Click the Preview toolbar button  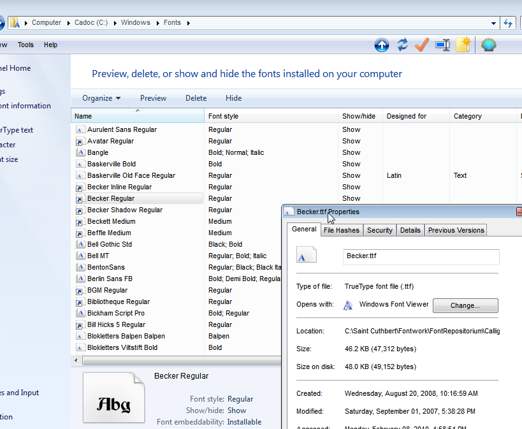[x=153, y=98]
